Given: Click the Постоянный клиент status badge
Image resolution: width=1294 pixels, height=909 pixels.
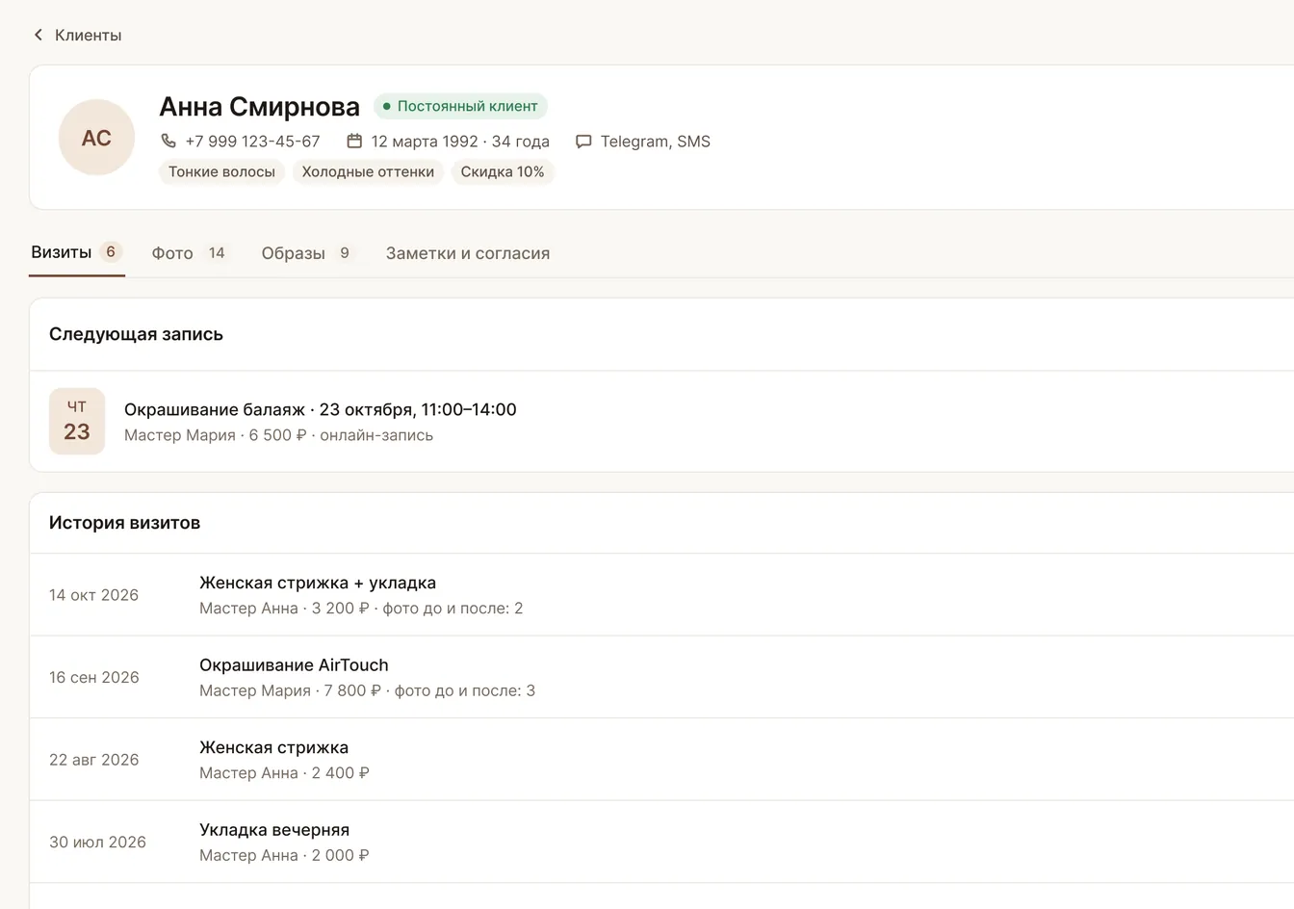Looking at the screenshot, I should pyautogui.click(x=460, y=106).
